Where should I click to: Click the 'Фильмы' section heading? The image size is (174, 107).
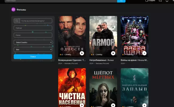(x=21, y=10)
